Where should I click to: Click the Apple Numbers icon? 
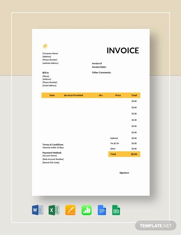click(x=87, y=210)
